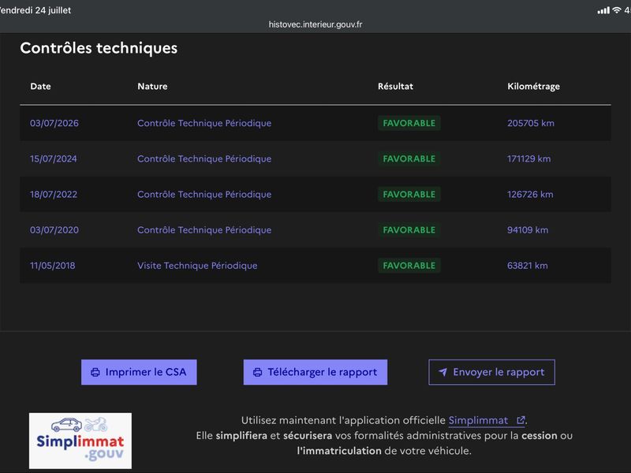
Task: Click the 205705 km mileage value
Action: [530, 123]
